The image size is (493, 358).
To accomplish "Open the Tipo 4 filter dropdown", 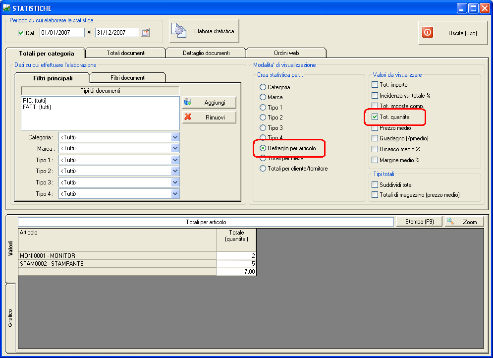I will click(x=175, y=194).
